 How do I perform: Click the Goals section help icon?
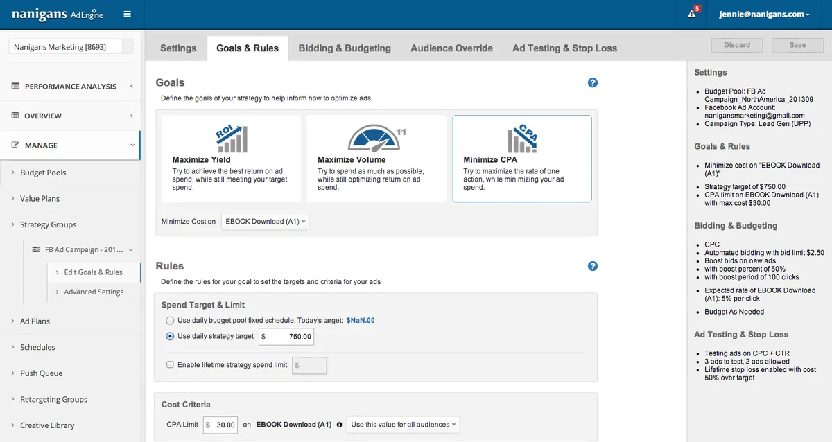point(592,83)
